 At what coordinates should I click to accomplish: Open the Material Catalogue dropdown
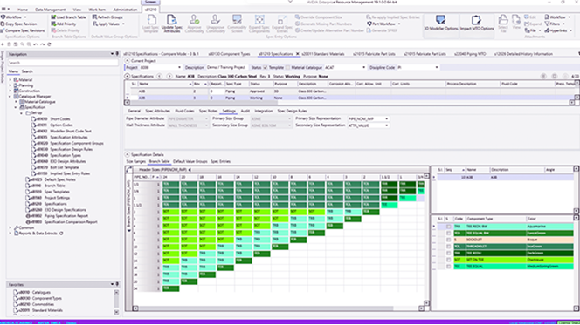click(x=345, y=67)
